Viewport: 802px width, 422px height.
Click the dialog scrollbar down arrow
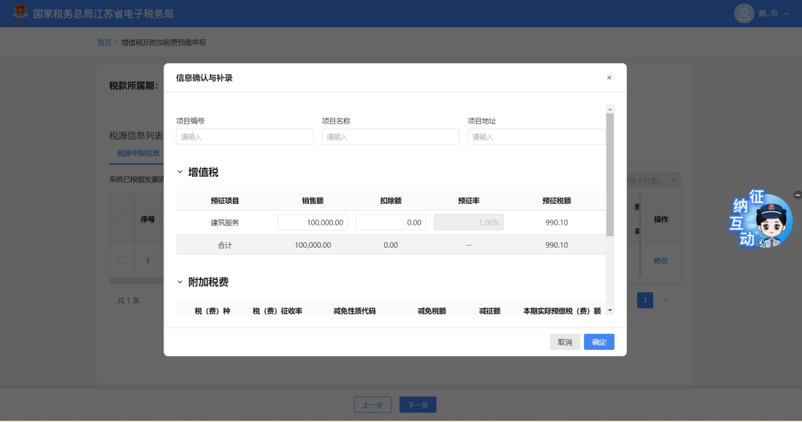(610, 310)
